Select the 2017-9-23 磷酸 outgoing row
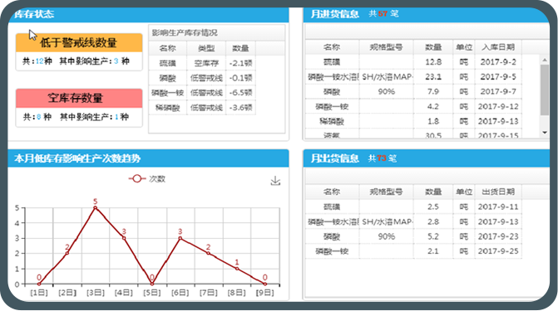The width and height of the screenshot is (558, 311). tap(413, 236)
